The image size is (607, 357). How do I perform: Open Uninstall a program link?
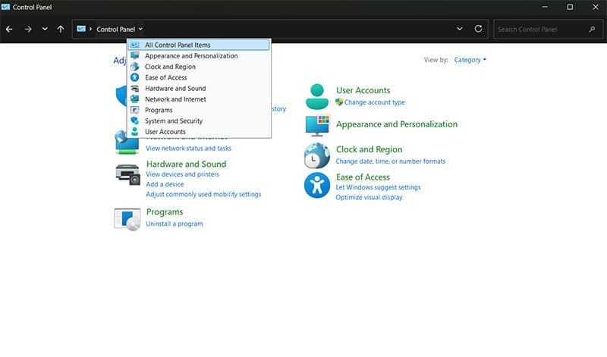pos(175,224)
